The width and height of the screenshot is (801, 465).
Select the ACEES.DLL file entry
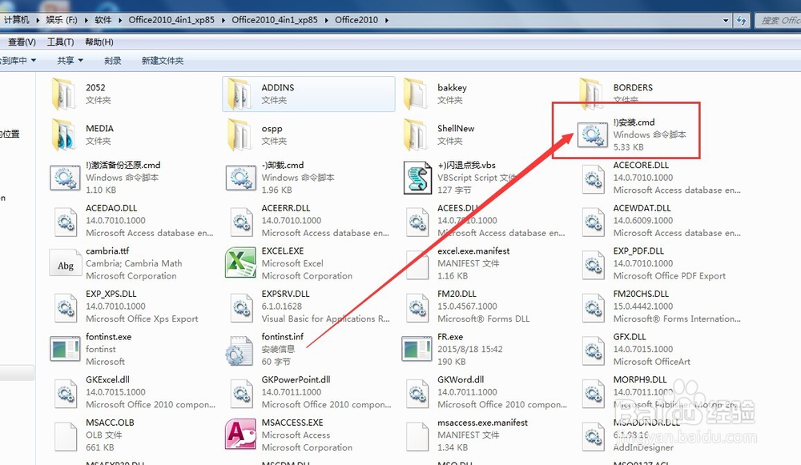coord(485,221)
